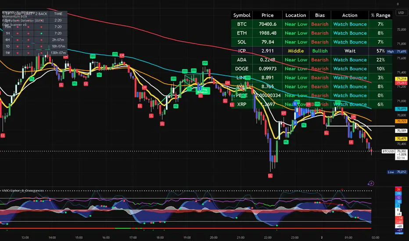Screen dimensions: 409x241
Task: Click the orange 70,723 price tag
Action: [x=401, y=121]
